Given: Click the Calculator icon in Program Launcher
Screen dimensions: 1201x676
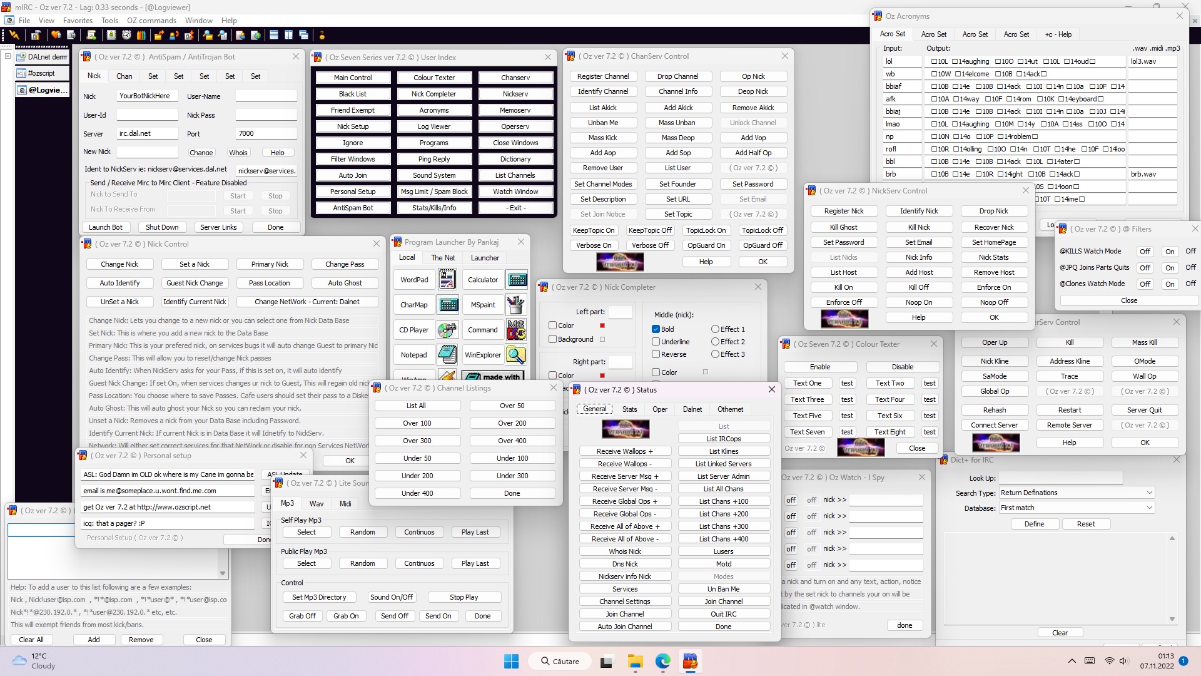Looking at the screenshot, I should pyautogui.click(x=517, y=280).
